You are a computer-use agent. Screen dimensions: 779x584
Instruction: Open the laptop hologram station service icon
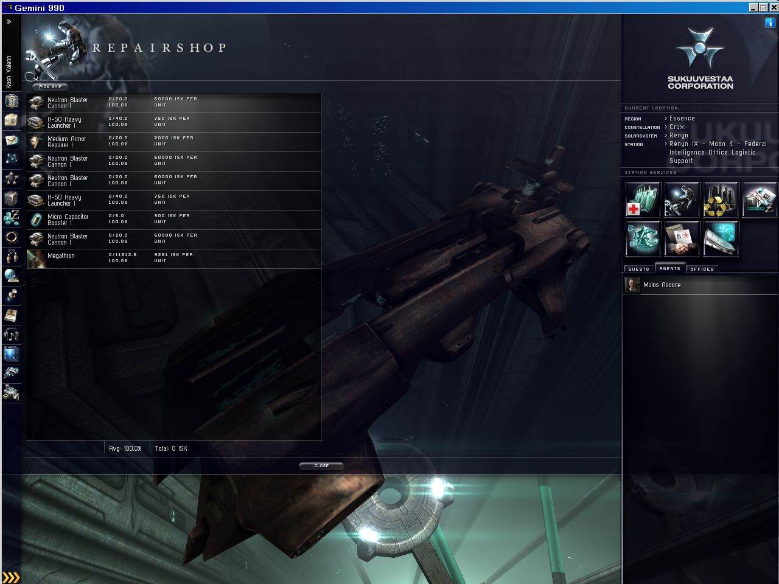coord(721,238)
